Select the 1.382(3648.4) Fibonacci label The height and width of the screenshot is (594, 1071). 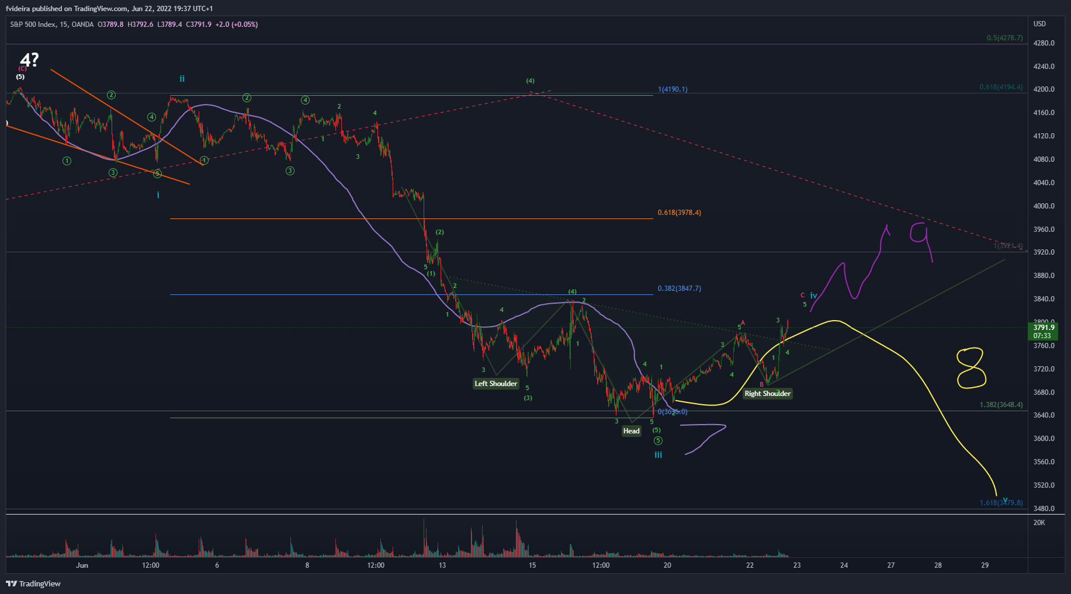pos(1001,405)
